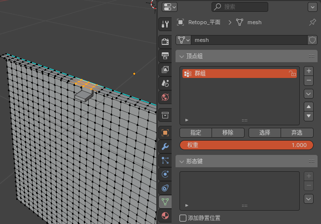
Task: Open editor type dropdown menu
Action: pyautogui.click(x=170, y=7)
